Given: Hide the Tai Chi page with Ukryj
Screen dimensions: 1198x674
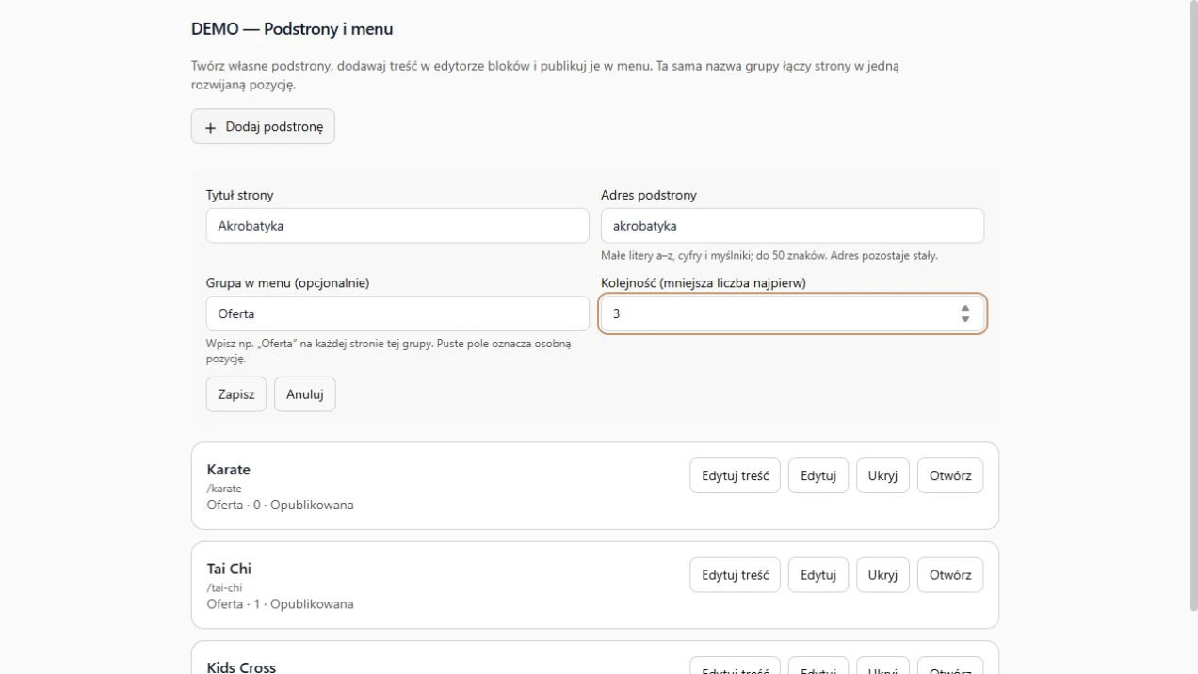Looking at the screenshot, I should 882,574.
